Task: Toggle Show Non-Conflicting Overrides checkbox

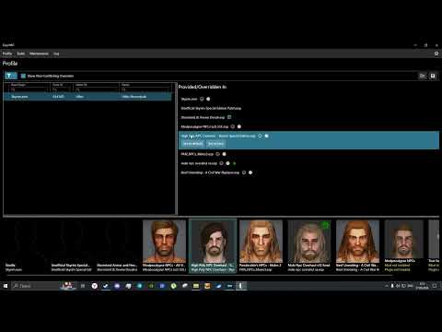Action: [23, 76]
